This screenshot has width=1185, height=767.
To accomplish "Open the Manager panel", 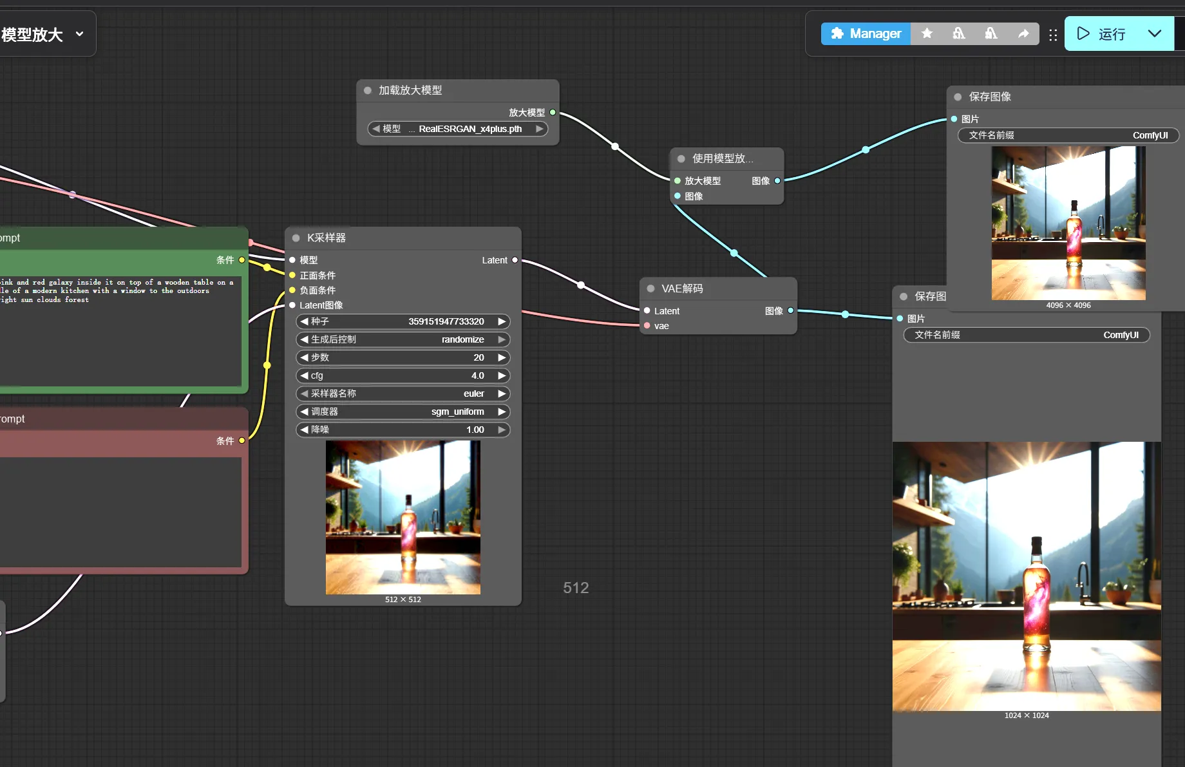I will pos(866,33).
